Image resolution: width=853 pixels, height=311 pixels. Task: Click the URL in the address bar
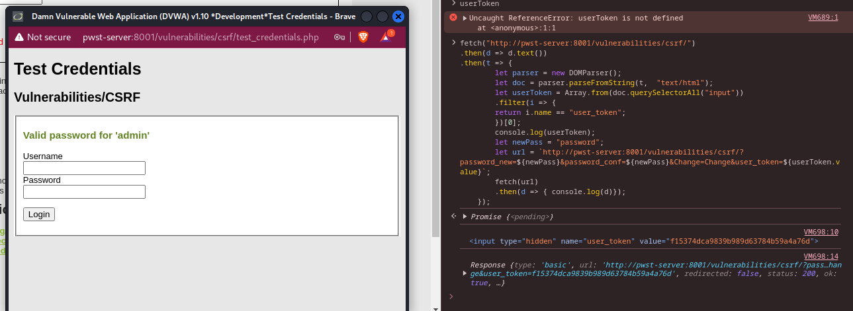[x=201, y=37]
